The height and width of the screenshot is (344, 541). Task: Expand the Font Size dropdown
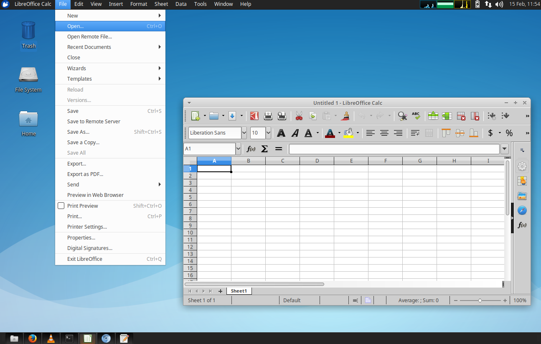point(268,133)
